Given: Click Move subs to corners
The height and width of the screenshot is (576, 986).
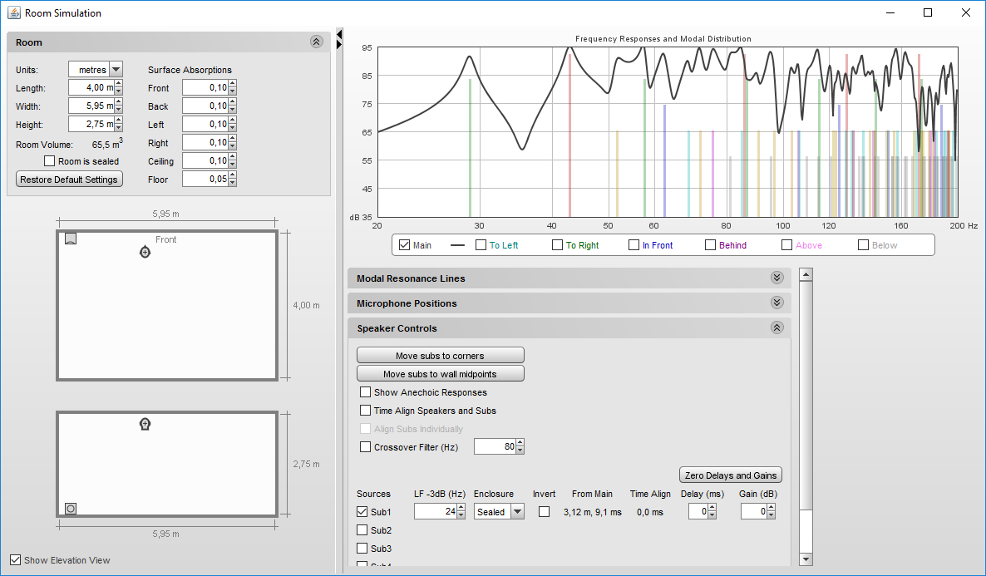Looking at the screenshot, I should pos(440,355).
